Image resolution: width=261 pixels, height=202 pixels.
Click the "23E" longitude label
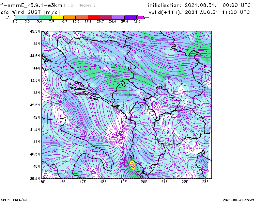205,182
